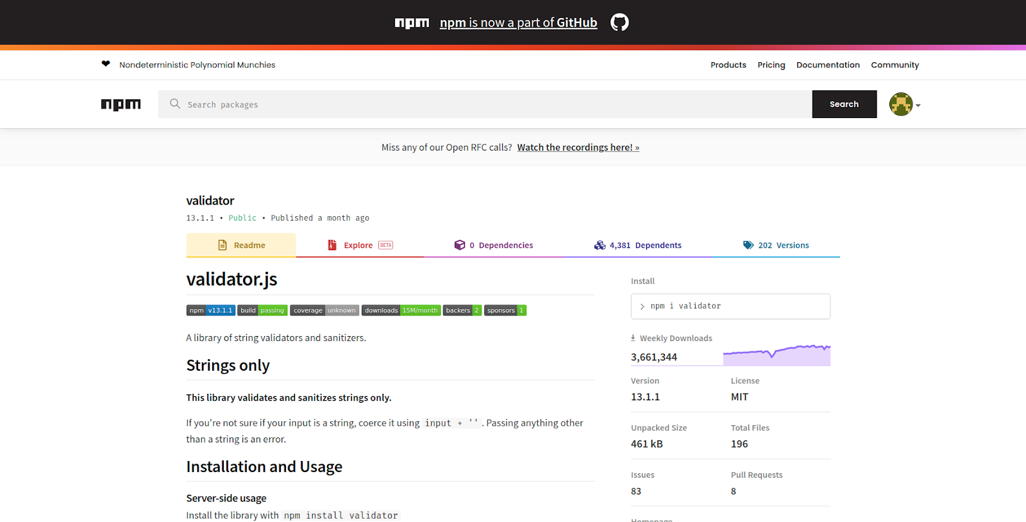Click the weekly downloads sparkline chart
The width and height of the screenshot is (1026, 522).
(x=777, y=355)
